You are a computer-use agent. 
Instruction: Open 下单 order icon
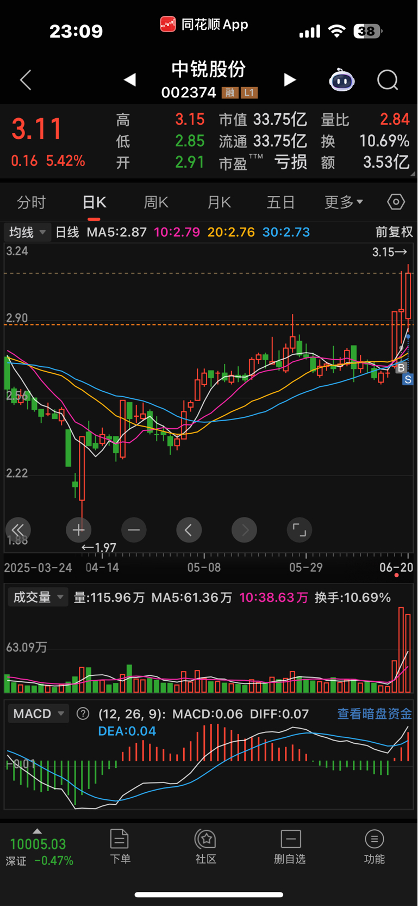point(120,846)
